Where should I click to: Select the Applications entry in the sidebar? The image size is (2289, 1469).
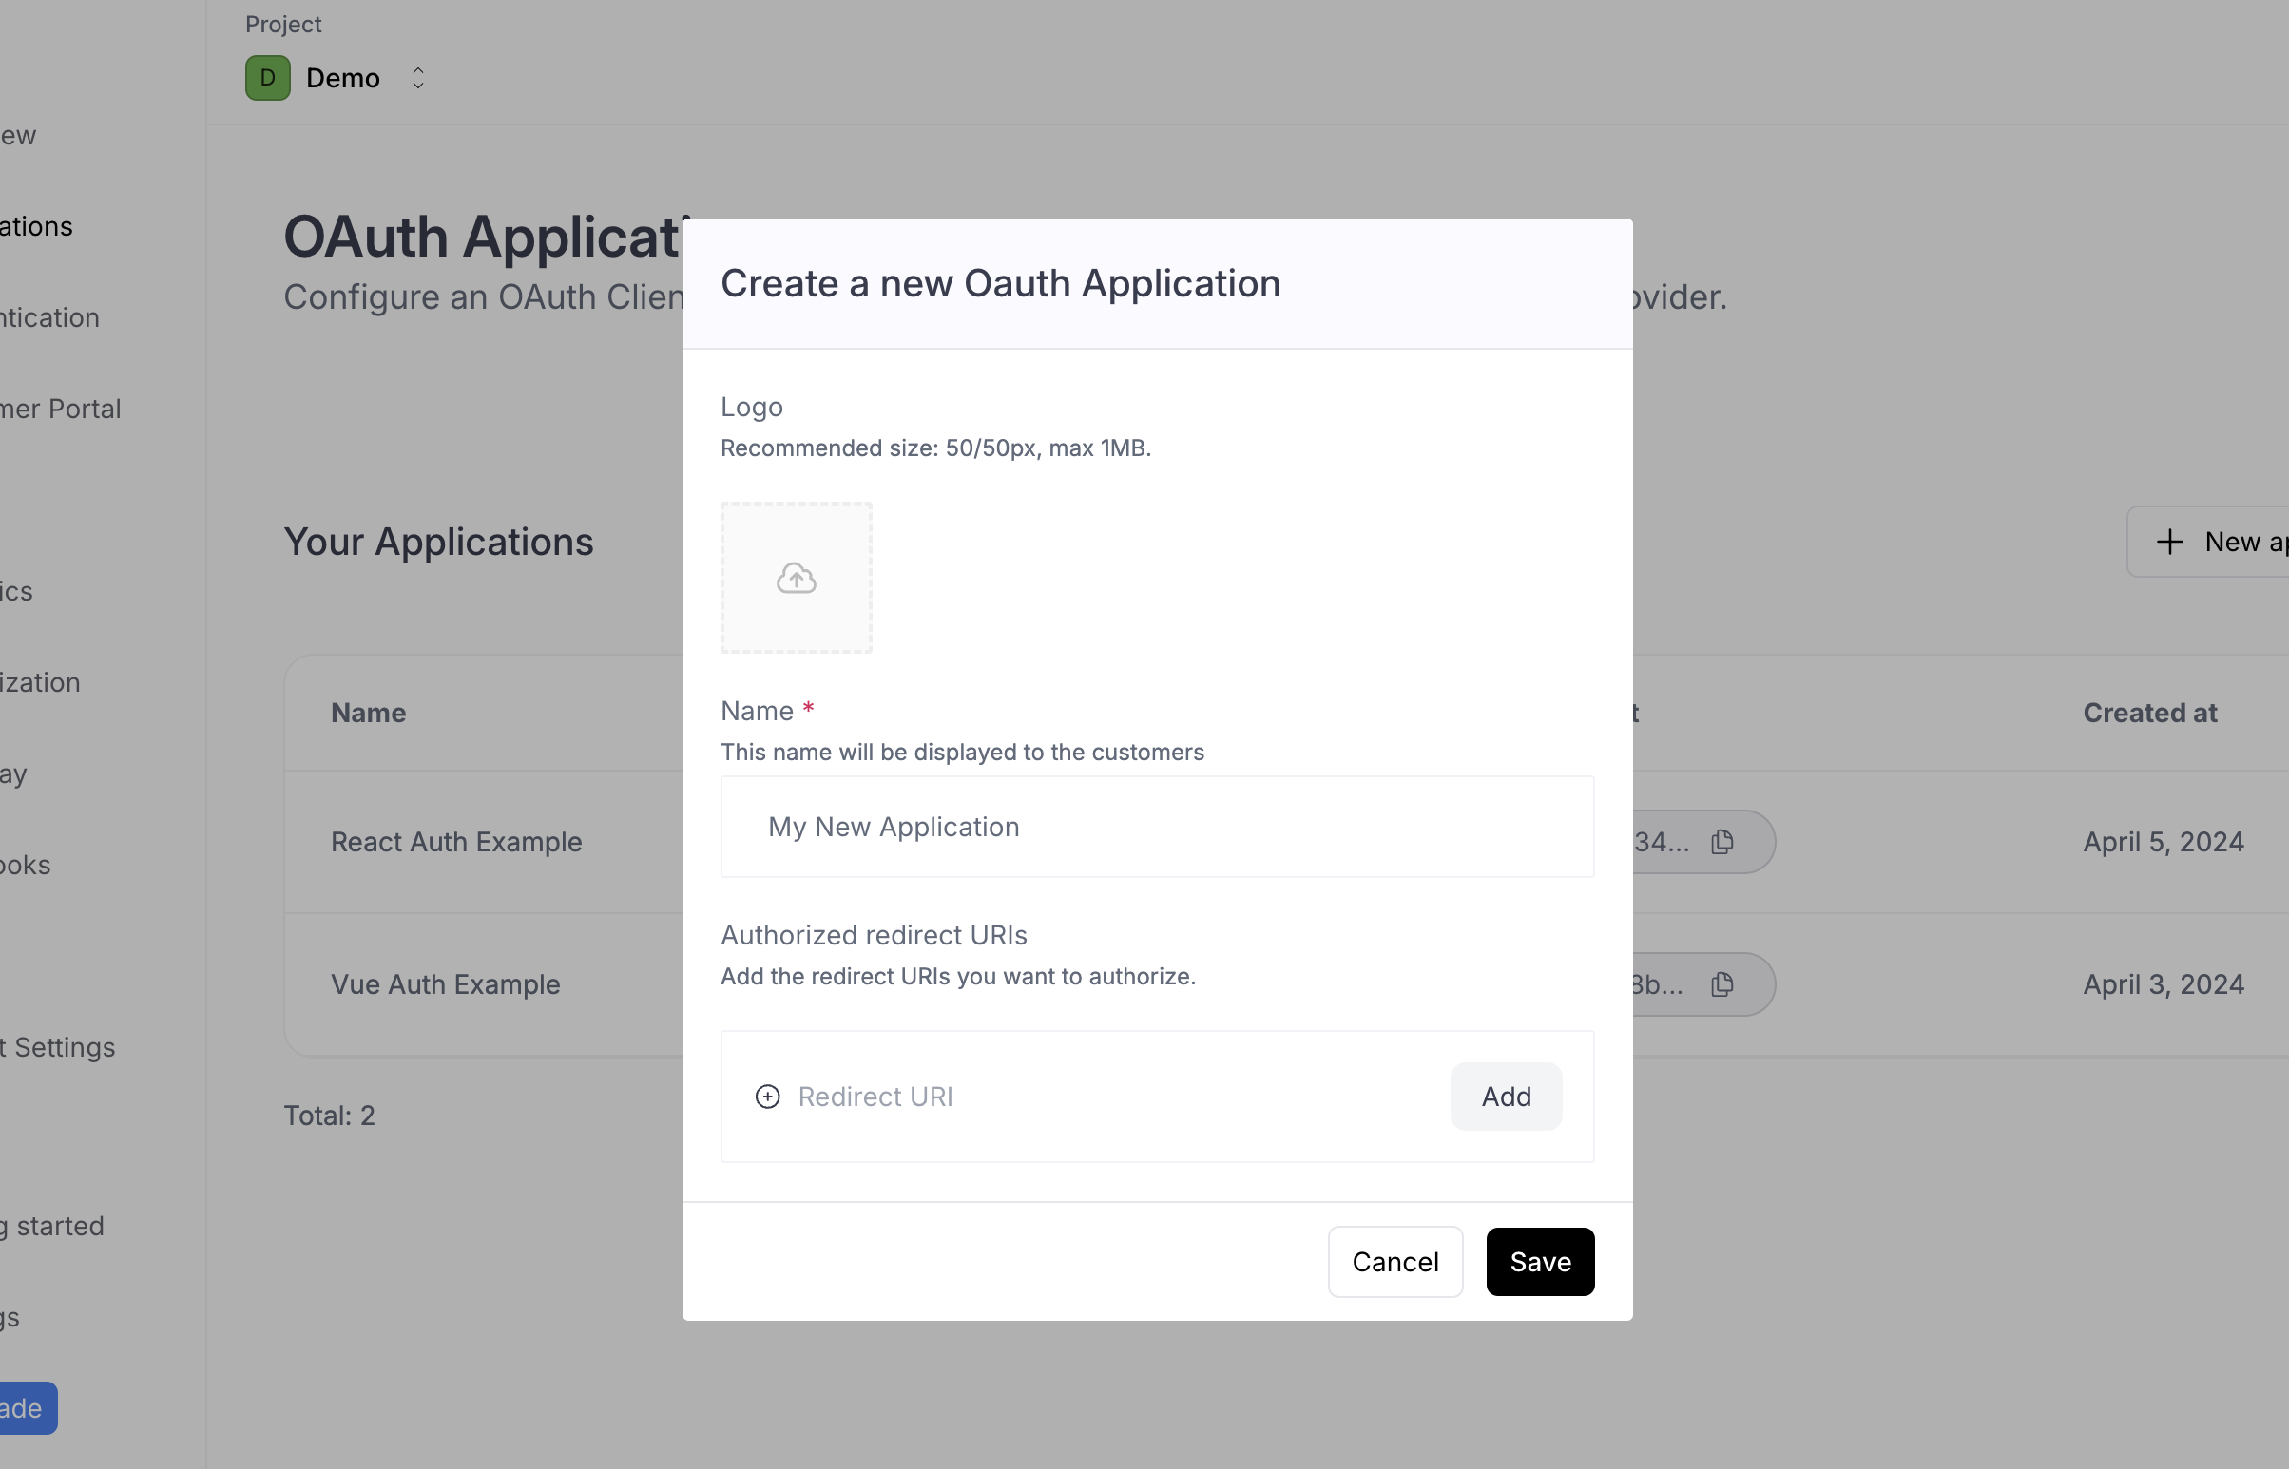coord(35,226)
